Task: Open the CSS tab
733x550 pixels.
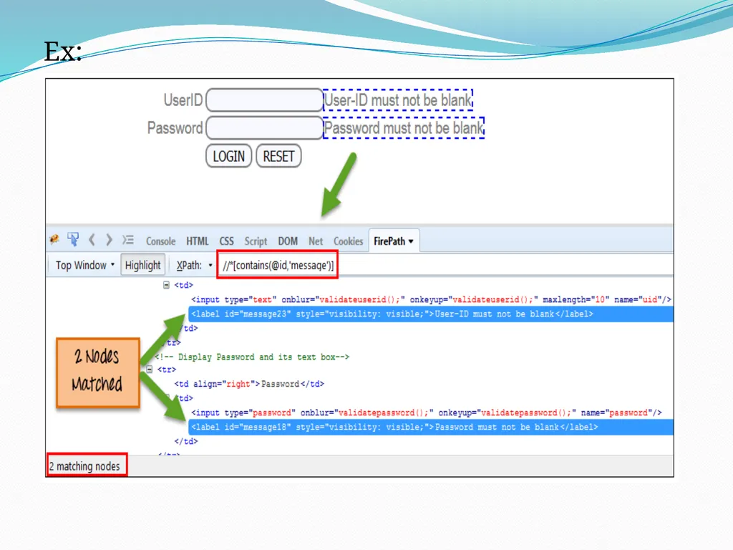Action: (227, 241)
